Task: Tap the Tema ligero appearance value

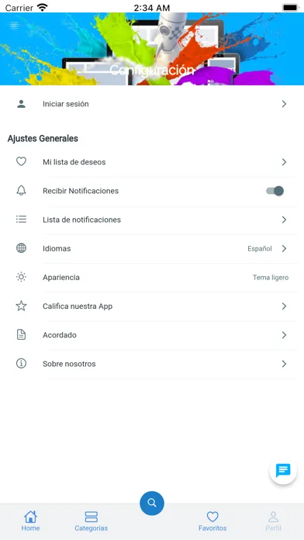Action: click(x=271, y=277)
